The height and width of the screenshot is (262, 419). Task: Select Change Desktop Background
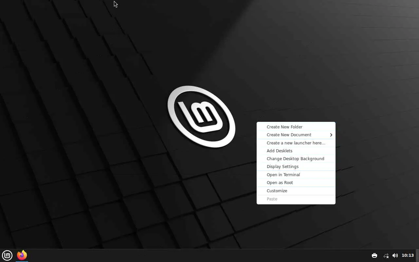[x=296, y=159]
